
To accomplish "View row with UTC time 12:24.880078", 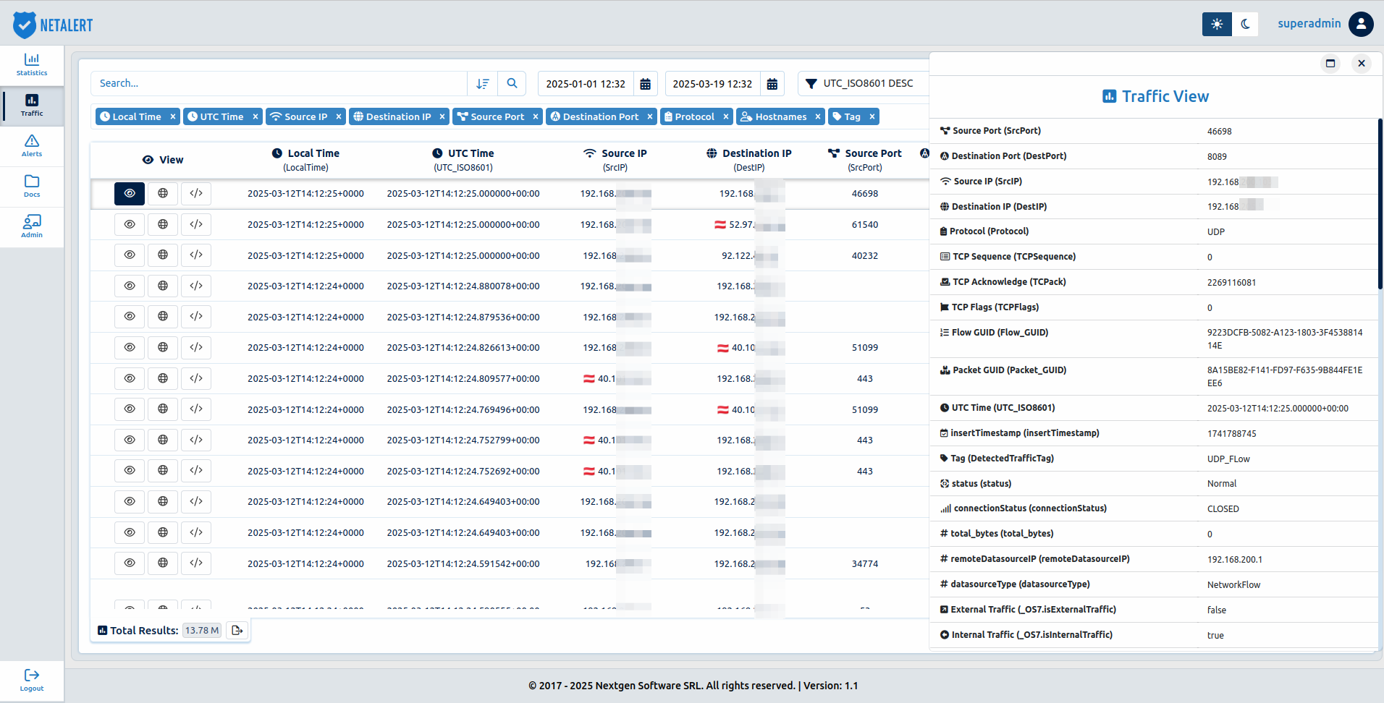I will [x=130, y=286].
